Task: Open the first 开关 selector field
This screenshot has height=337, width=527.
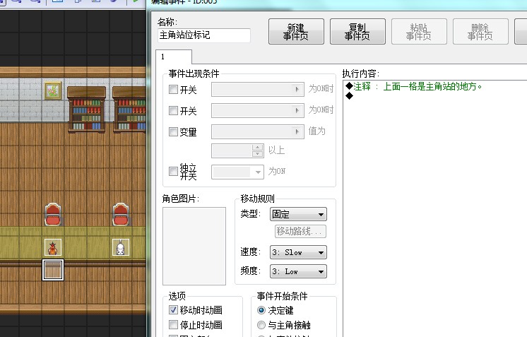Action: point(257,90)
